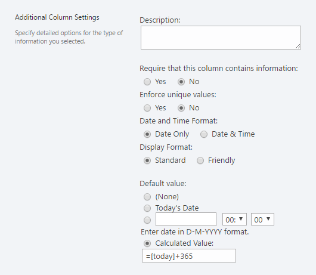Pick Friendly display format
This screenshot has height=275, width=316.
click(200, 160)
